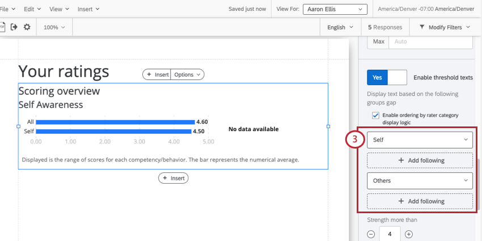The image size is (482, 241).
Task: Uncheck Enable ordering by rater category checkbox
Action: (x=375, y=116)
